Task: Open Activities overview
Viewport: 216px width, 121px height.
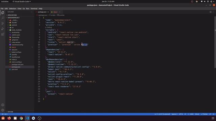Action: [x=5, y=1]
